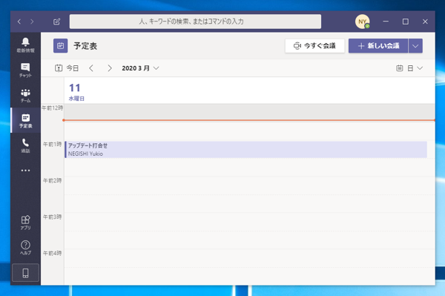
Task: Go to previous day arrow in calendar
Action: coord(91,68)
